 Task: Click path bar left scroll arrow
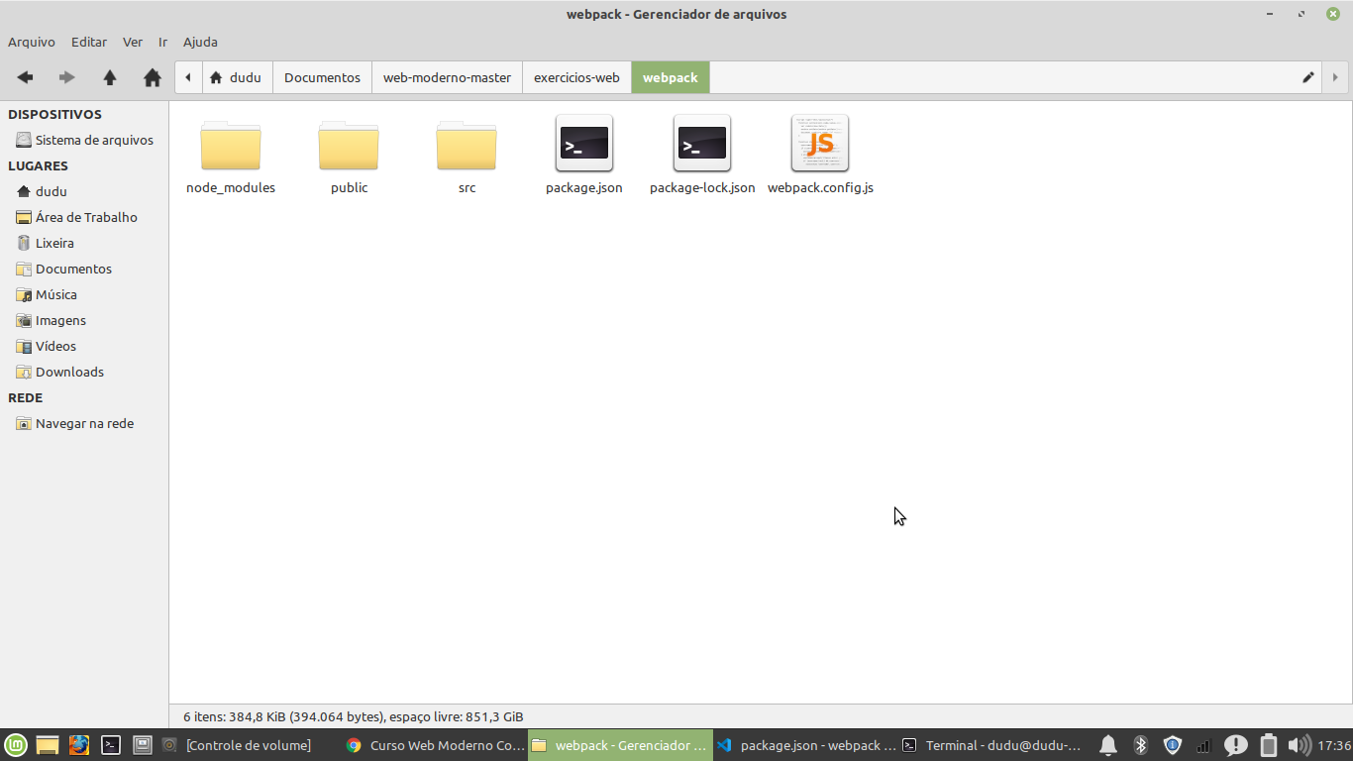[188, 77]
